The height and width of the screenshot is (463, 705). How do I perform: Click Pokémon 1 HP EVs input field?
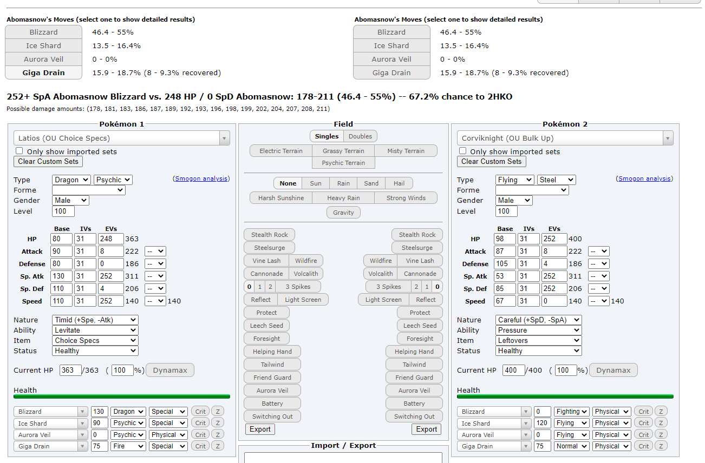(x=110, y=239)
